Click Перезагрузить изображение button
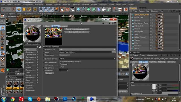The height and width of the screenshot is (102, 181). tap(77, 29)
